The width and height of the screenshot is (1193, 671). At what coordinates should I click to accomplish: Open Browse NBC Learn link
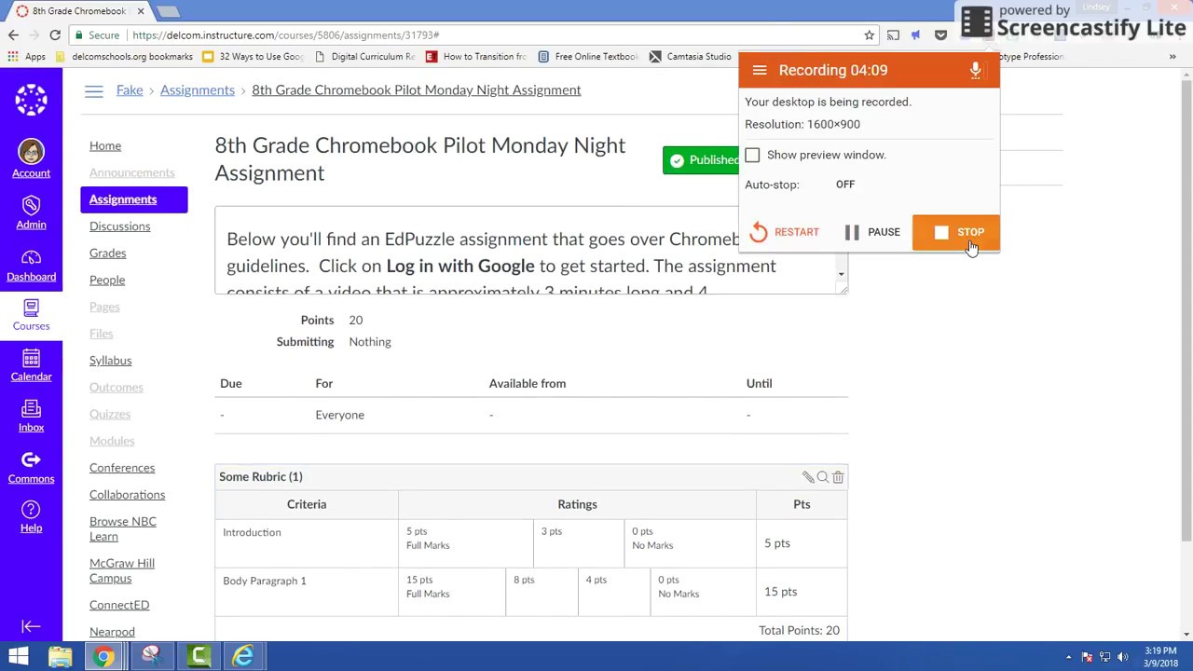click(123, 528)
